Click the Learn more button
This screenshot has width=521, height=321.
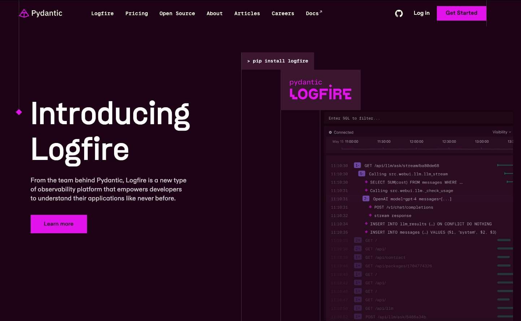(59, 224)
